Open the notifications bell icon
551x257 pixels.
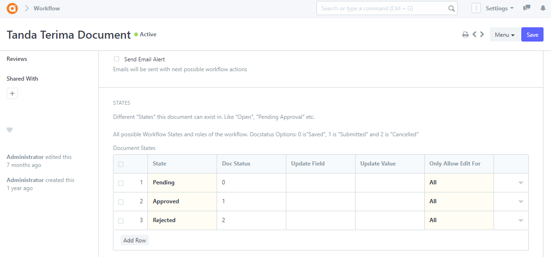543,8
